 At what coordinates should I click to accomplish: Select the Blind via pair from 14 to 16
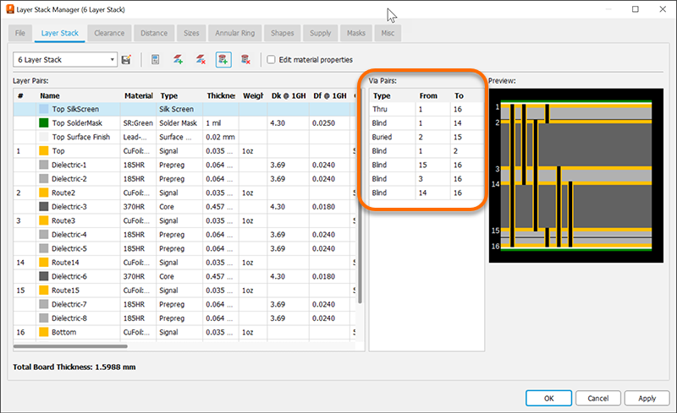coord(427,193)
